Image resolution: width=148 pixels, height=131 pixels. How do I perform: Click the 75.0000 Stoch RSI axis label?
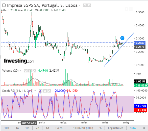point(141,98)
